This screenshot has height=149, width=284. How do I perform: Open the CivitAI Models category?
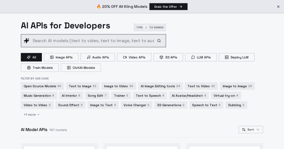(81, 67)
